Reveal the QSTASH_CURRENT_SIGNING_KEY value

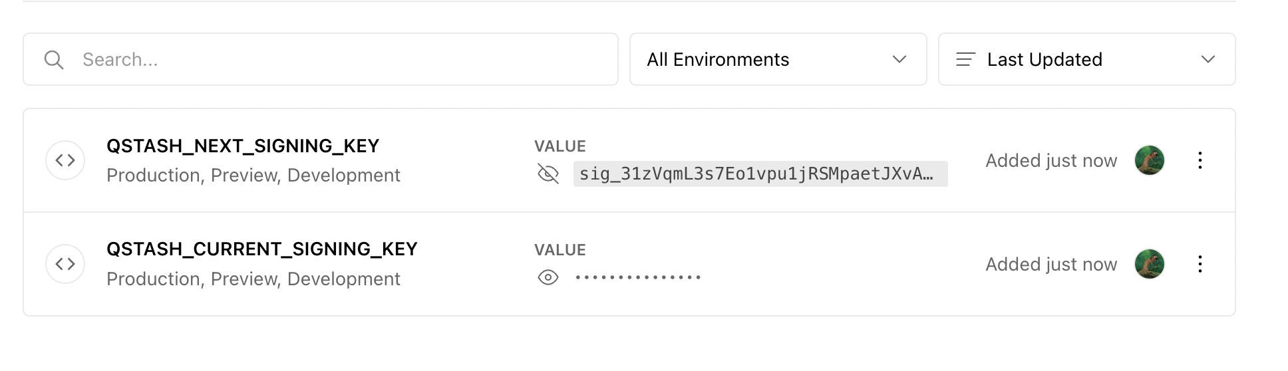548,277
